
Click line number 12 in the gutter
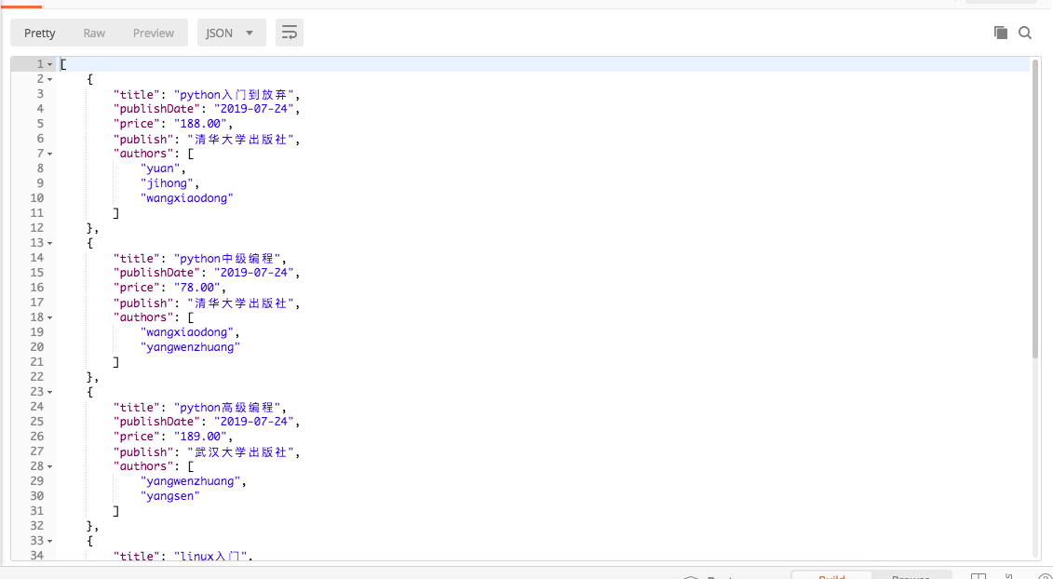pos(37,228)
